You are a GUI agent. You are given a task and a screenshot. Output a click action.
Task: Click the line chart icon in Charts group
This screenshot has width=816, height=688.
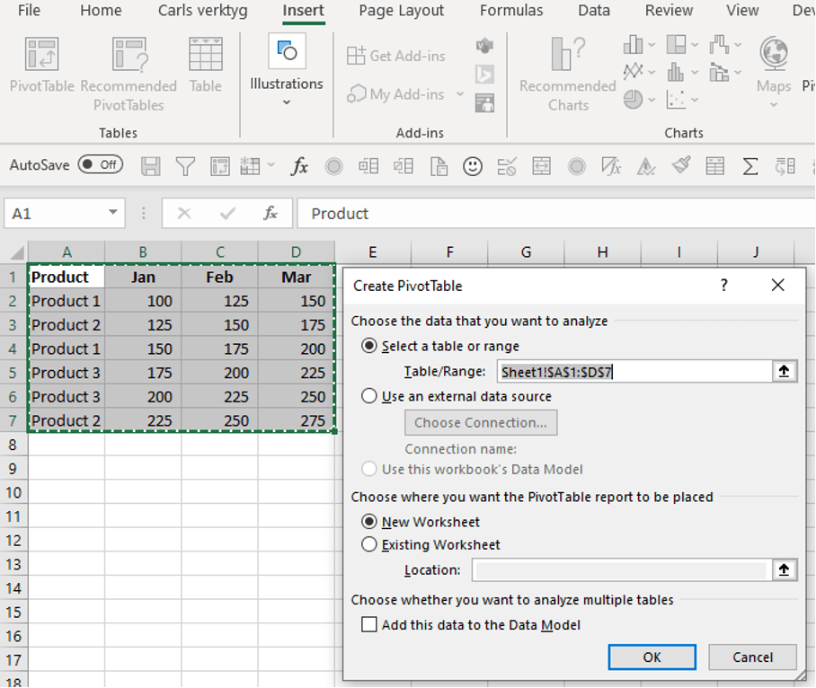pos(634,71)
